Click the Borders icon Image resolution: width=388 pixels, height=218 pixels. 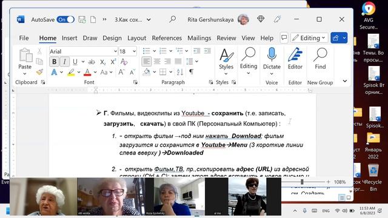point(163,72)
